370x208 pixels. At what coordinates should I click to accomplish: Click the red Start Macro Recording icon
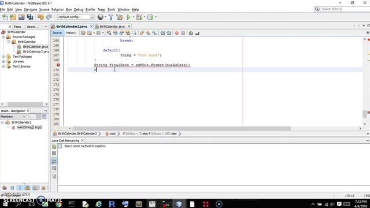[177, 33]
